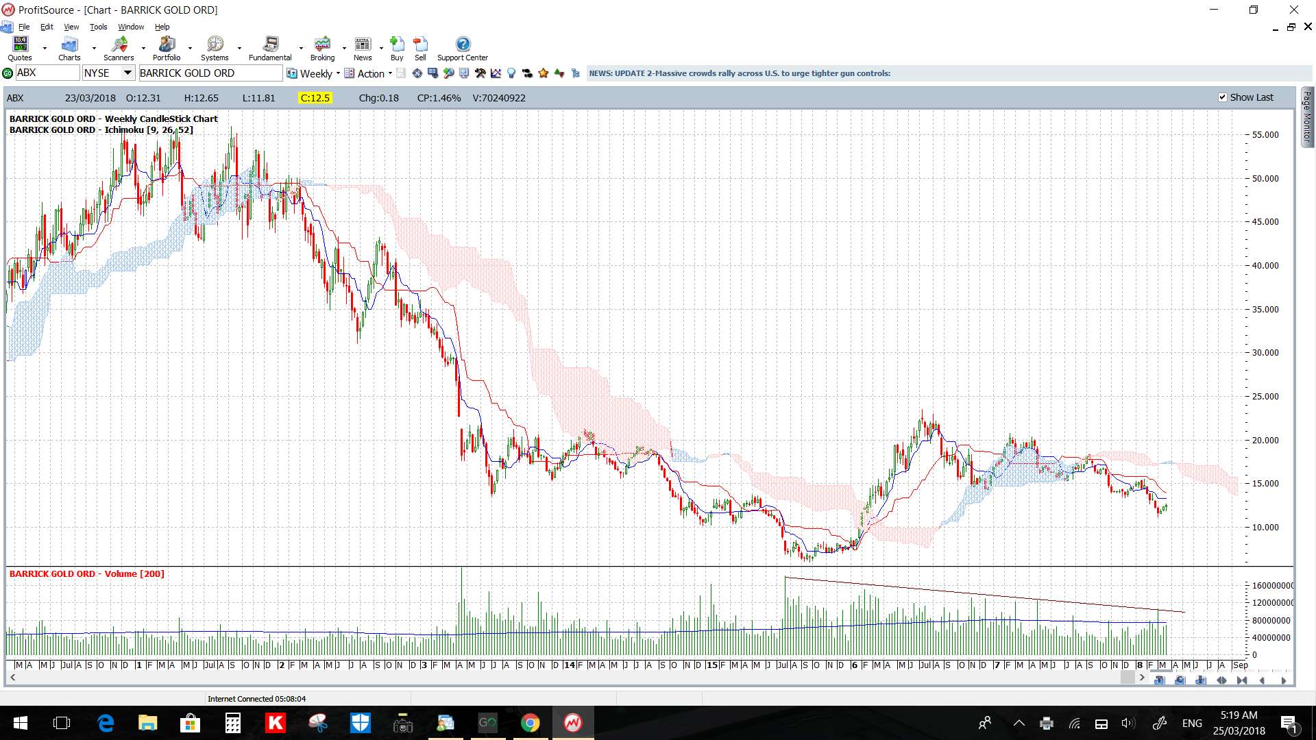The width and height of the screenshot is (1316, 740).
Task: Click the crosshair cursor icon
Action: point(417,73)
